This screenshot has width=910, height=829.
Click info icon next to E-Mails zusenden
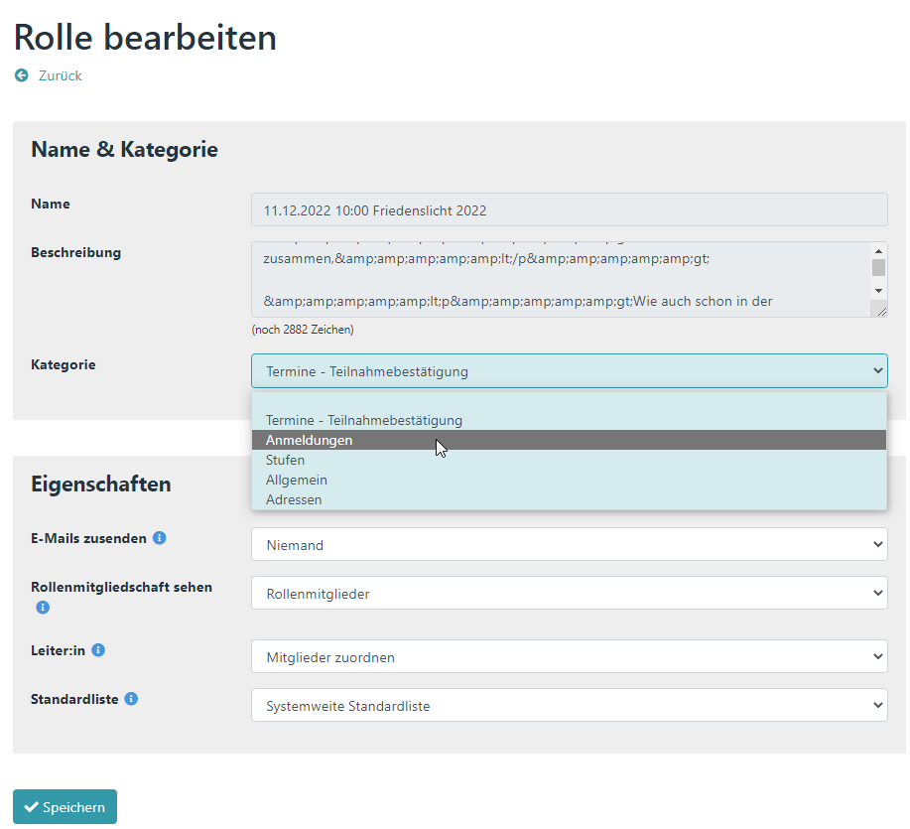[159, 538]
